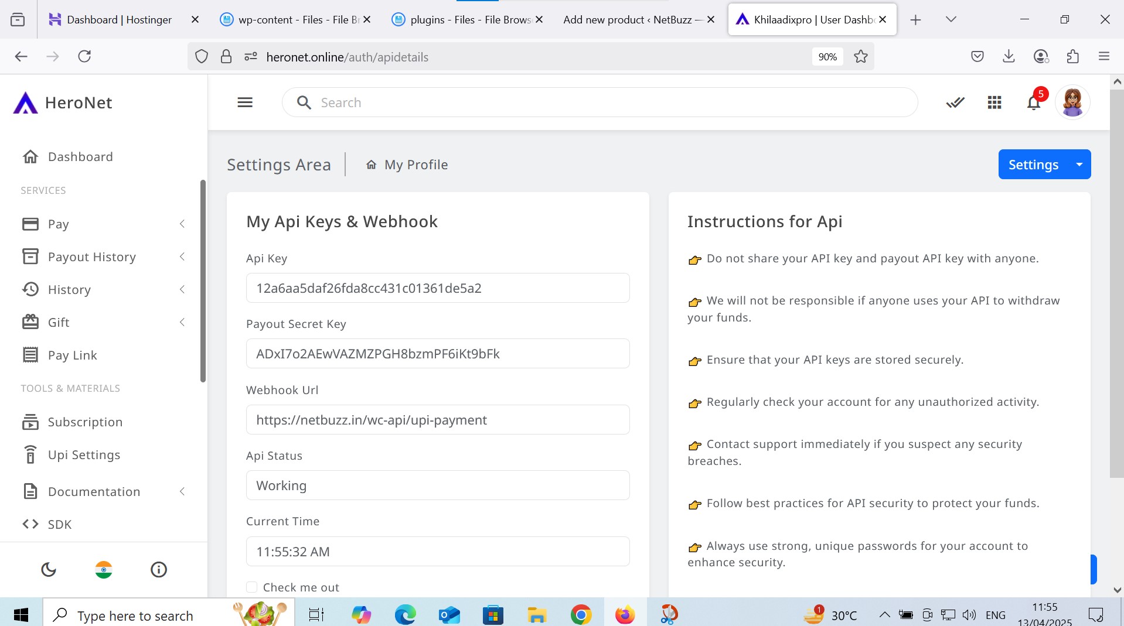
Task: Open the info circle icon in sidebar
Action: coord(159,569)
